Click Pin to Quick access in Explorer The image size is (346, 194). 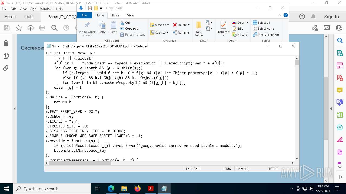point(87,29)
